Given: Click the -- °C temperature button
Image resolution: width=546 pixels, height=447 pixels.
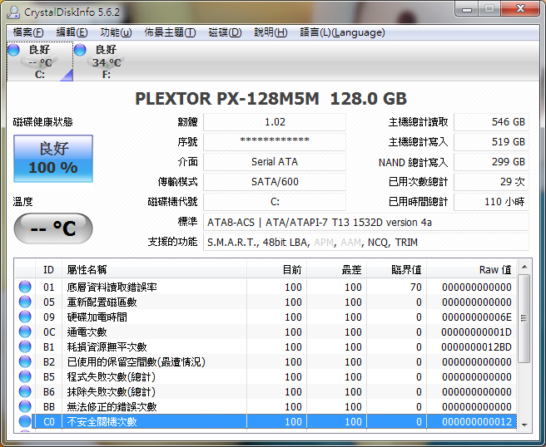Looking at the screenshot, I should 53,228.
